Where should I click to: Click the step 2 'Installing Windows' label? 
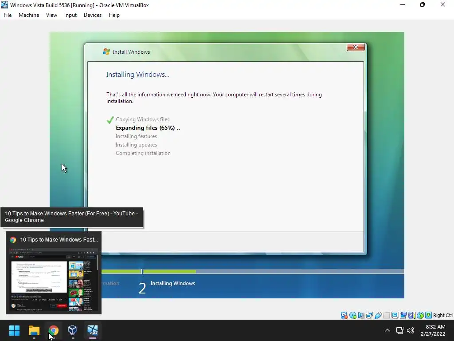click(172, 283)
